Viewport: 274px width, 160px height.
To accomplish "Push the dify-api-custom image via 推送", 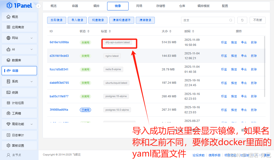I will tap(234, 42).
